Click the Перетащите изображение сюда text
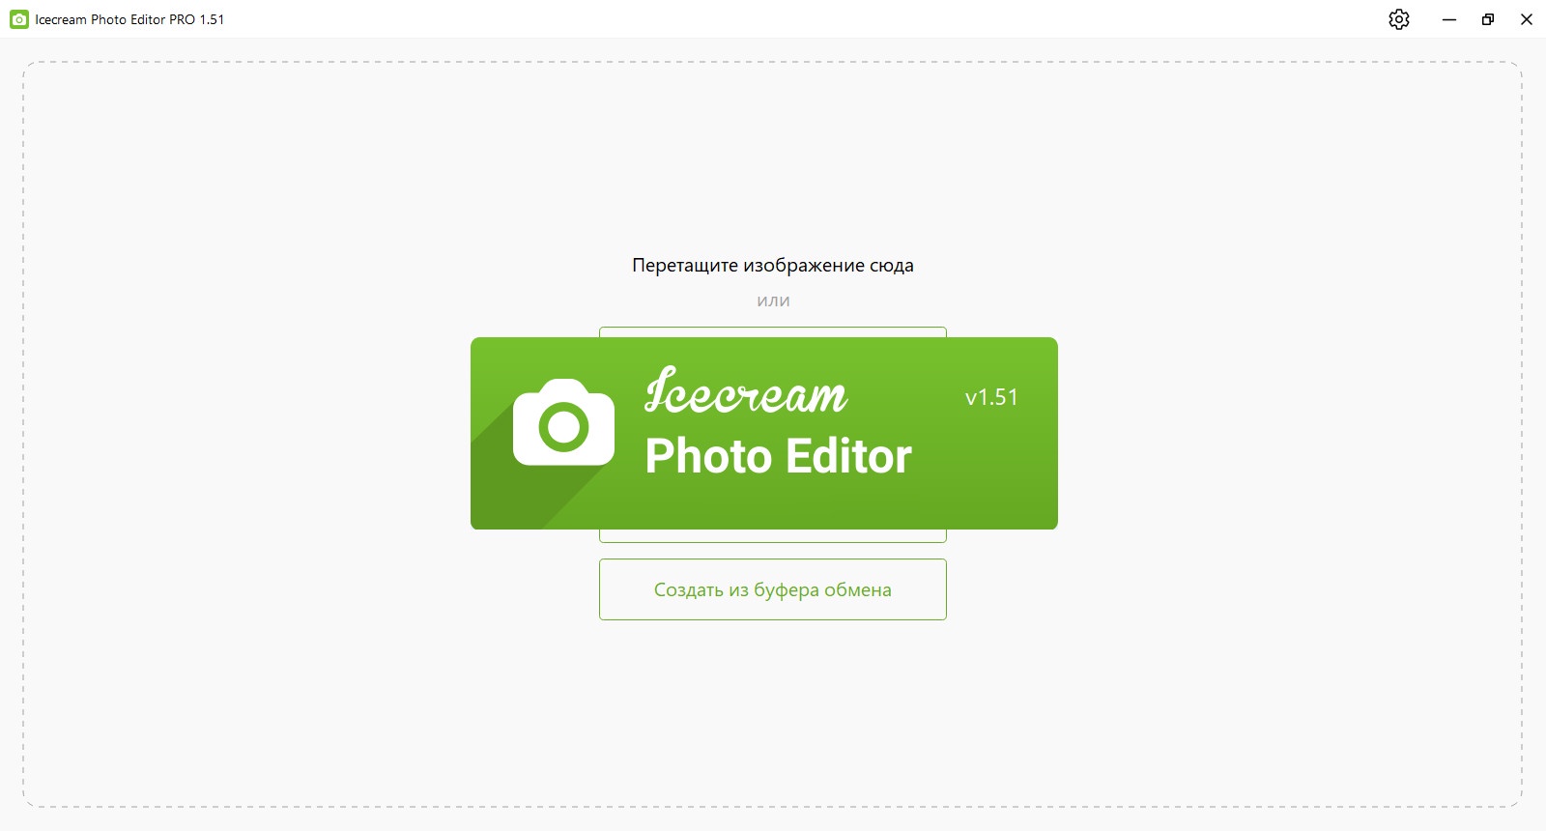 point(773,265)
